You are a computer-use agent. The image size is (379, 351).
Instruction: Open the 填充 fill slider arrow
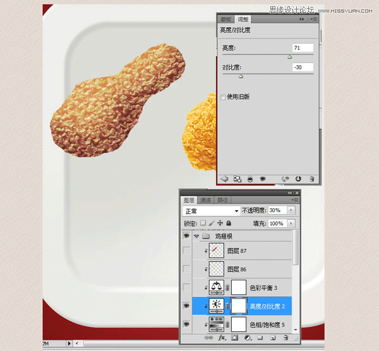291,223
